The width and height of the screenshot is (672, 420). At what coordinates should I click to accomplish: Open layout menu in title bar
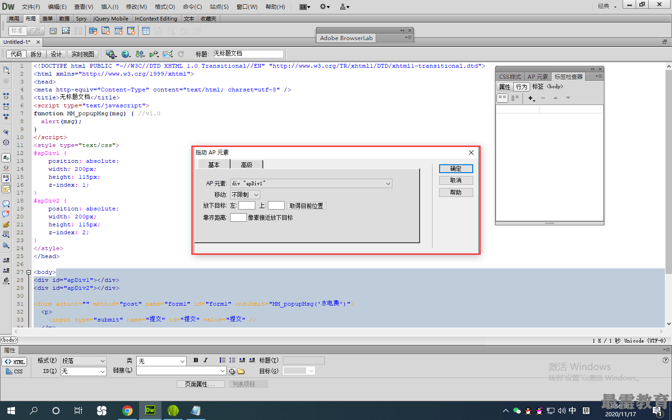click(305, 7)
